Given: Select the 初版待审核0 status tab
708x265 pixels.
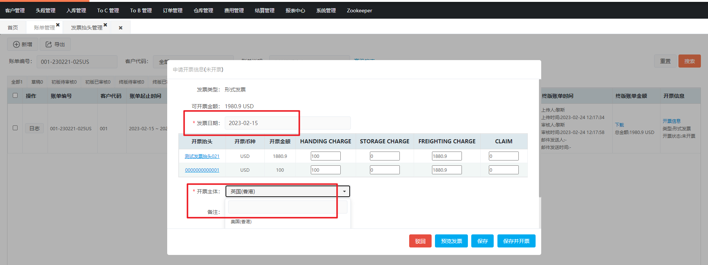Looking at the screenshot, I should point(64,82).
